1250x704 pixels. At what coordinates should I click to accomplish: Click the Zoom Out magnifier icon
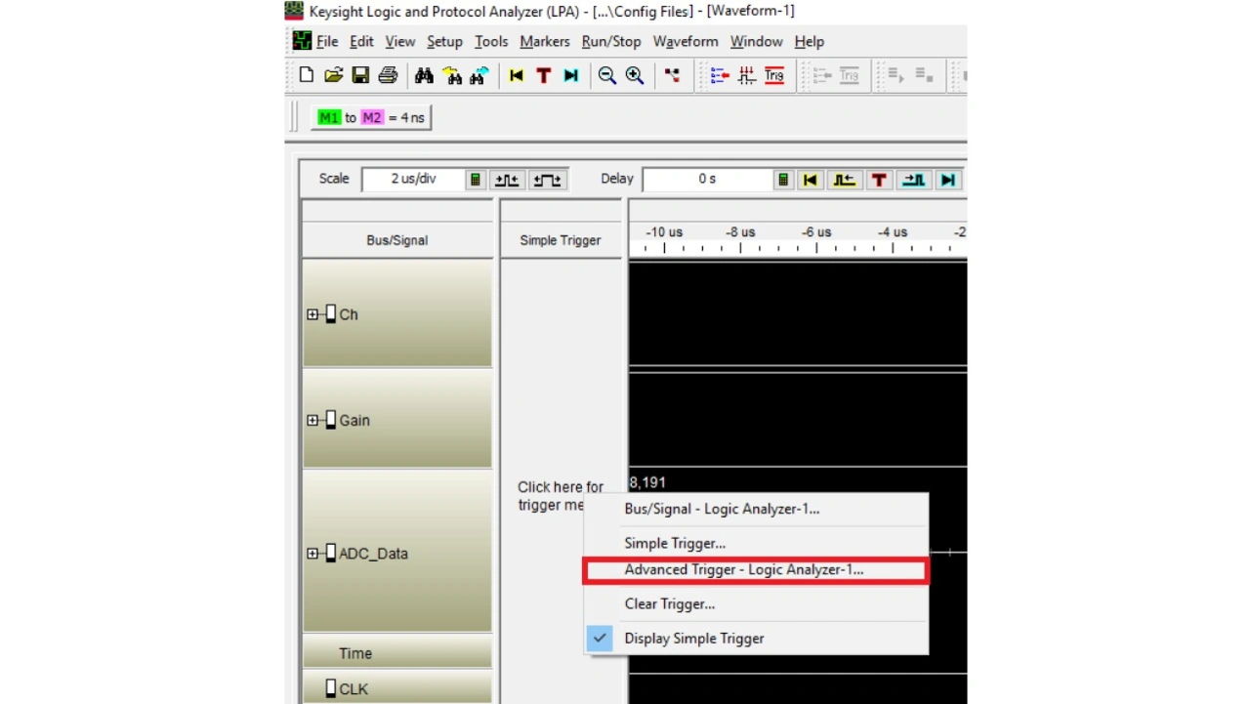click(607, 75)
